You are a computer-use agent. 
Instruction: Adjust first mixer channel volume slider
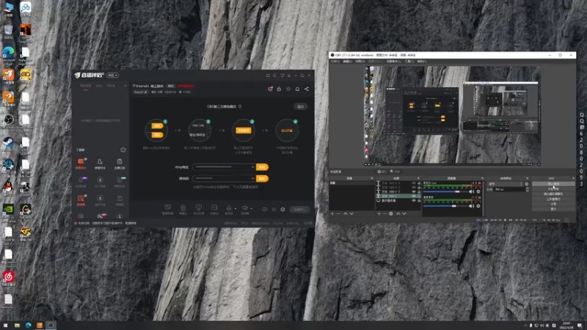coord(445,191)
